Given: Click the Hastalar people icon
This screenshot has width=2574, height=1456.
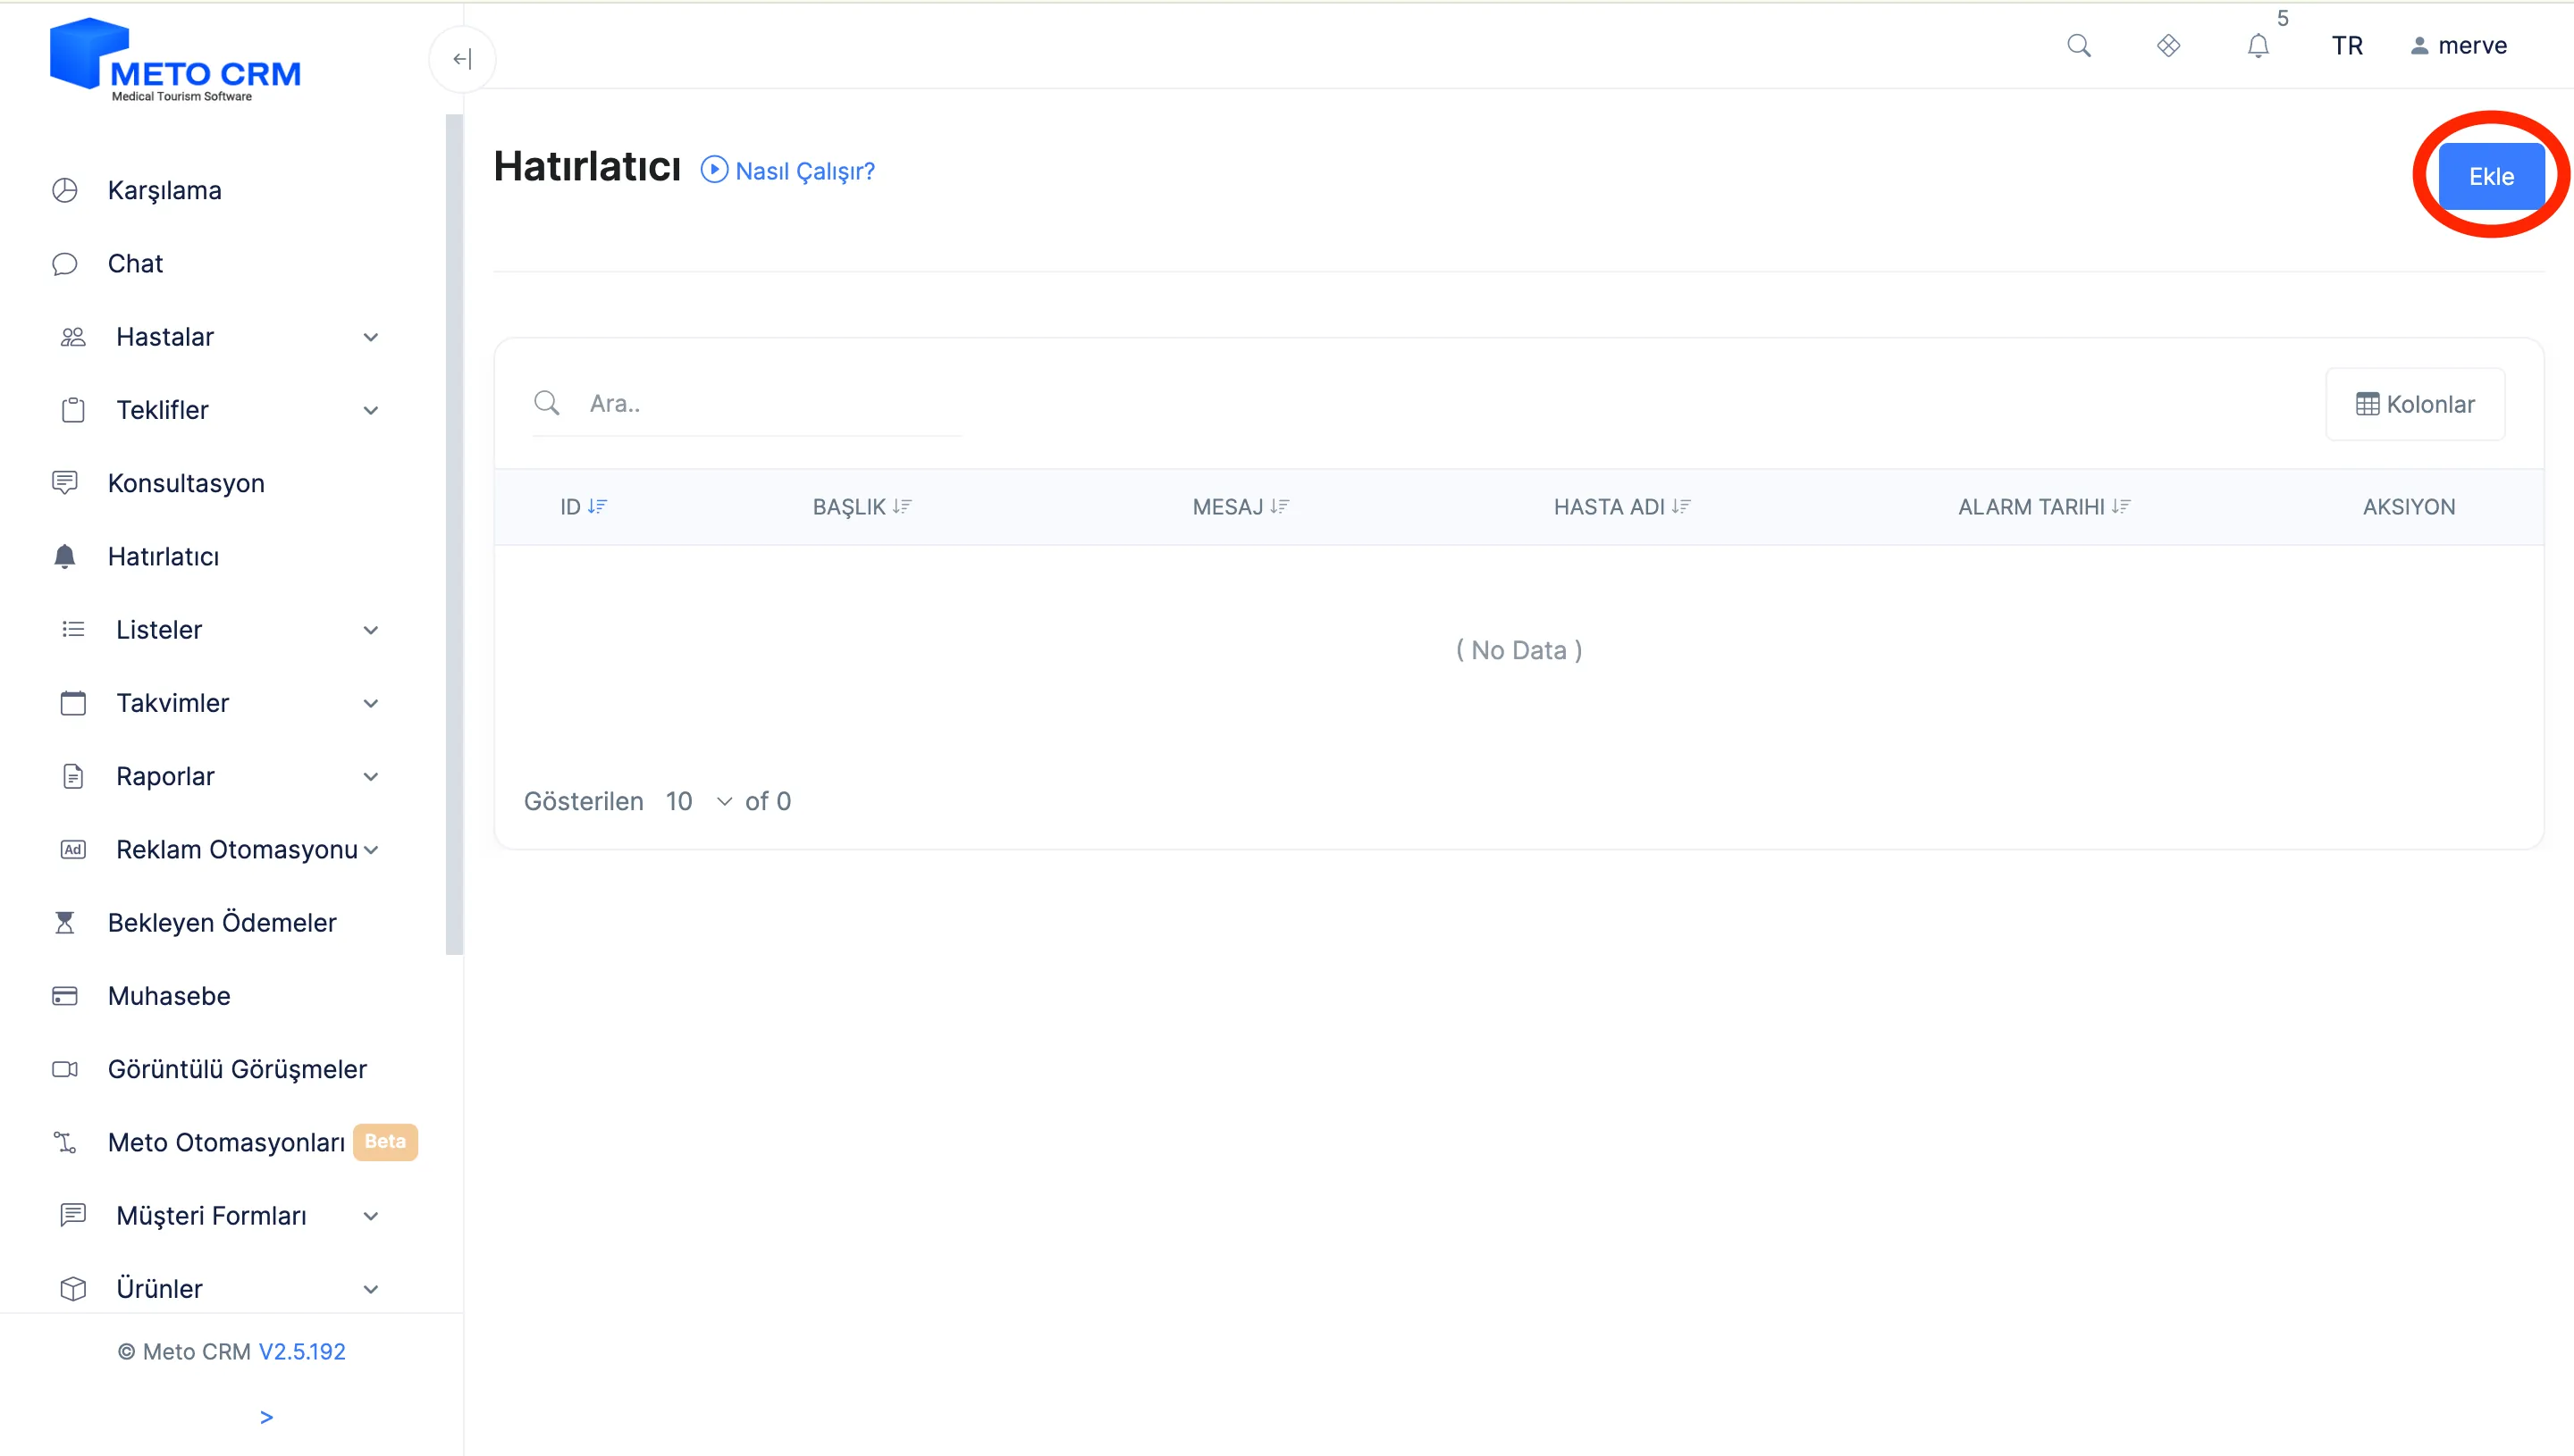Looking at the screenshot, I should click(x=73, y=337).
